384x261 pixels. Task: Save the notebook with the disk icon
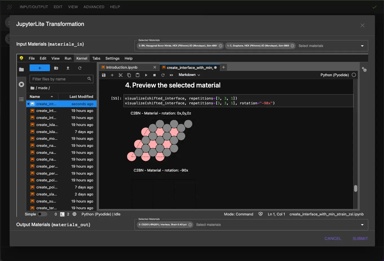pyautogui.click(x=104, y=75)
